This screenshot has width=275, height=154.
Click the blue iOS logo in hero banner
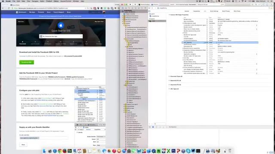(61, 26)
